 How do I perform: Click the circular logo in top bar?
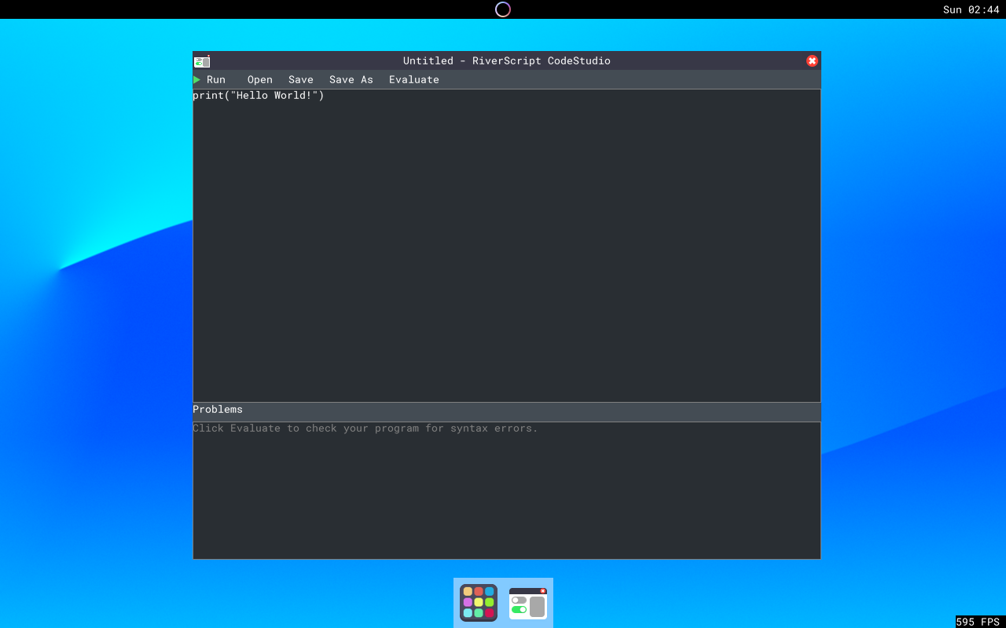coord(503,9)
